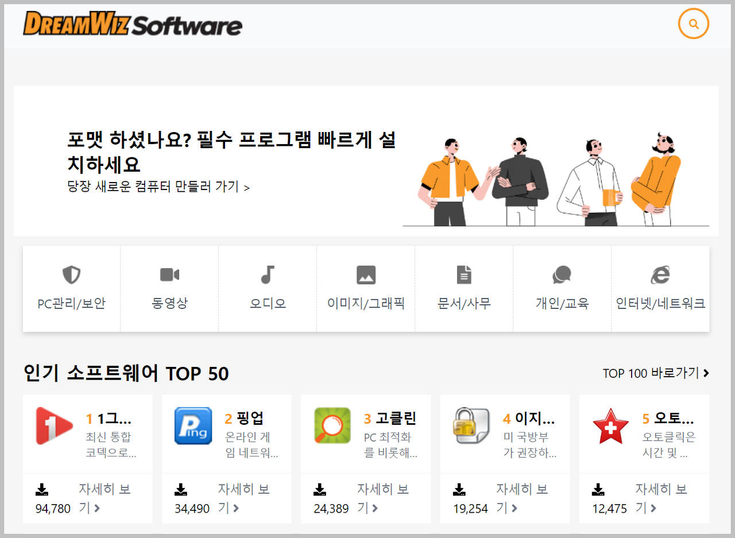This screenshot has height=538, width=735.
Task: Open 문서/사무 category label
Action: click(x=464, y=304)
